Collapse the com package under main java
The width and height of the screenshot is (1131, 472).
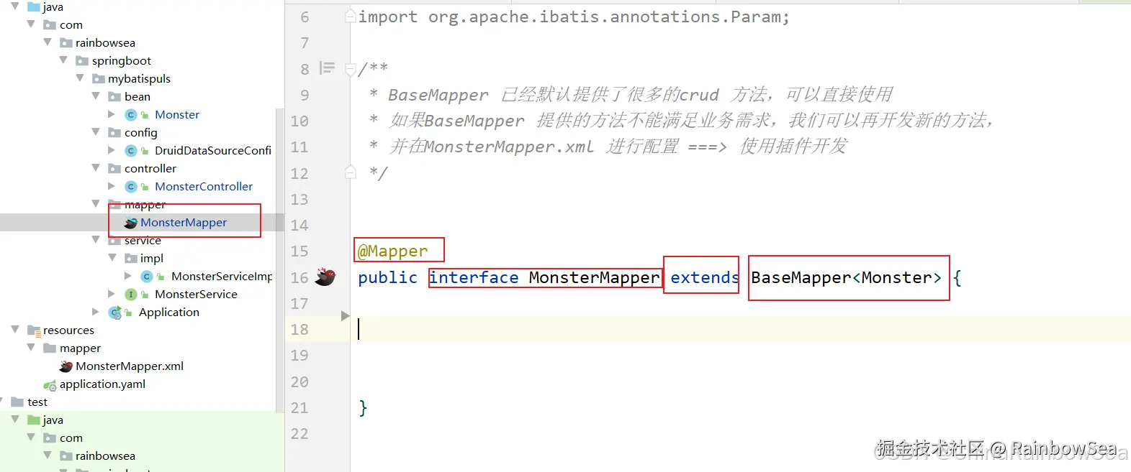pyautogui.click(x=31, y=24)
